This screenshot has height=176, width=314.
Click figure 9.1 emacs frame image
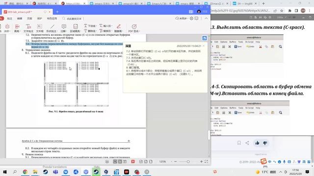pos(77,84)
